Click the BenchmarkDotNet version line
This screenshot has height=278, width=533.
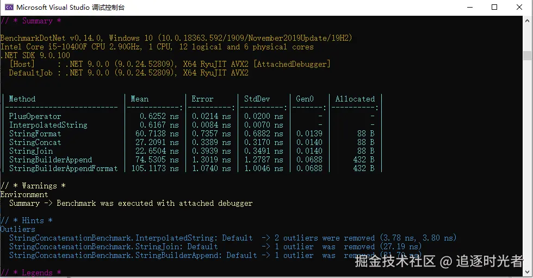pos(176,37)
